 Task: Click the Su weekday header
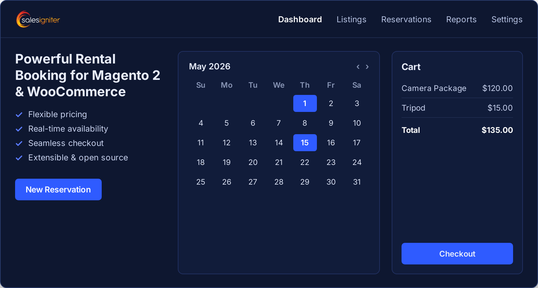coord(201,85)
